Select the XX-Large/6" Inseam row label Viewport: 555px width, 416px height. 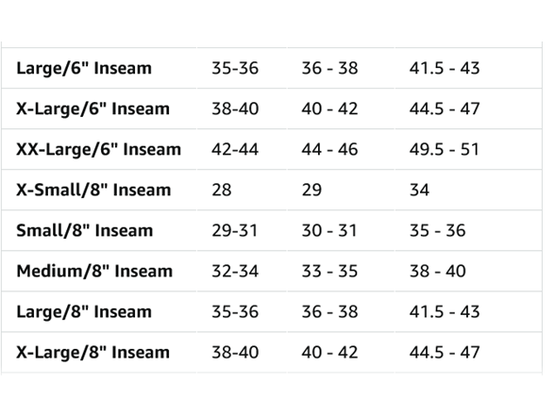pyautogui.click(x=98, y=149)
